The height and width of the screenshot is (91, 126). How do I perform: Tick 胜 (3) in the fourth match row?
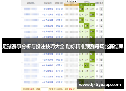[80, 26]
